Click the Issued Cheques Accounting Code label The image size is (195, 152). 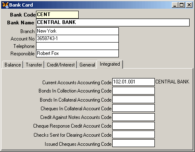[x=78, y=144]
